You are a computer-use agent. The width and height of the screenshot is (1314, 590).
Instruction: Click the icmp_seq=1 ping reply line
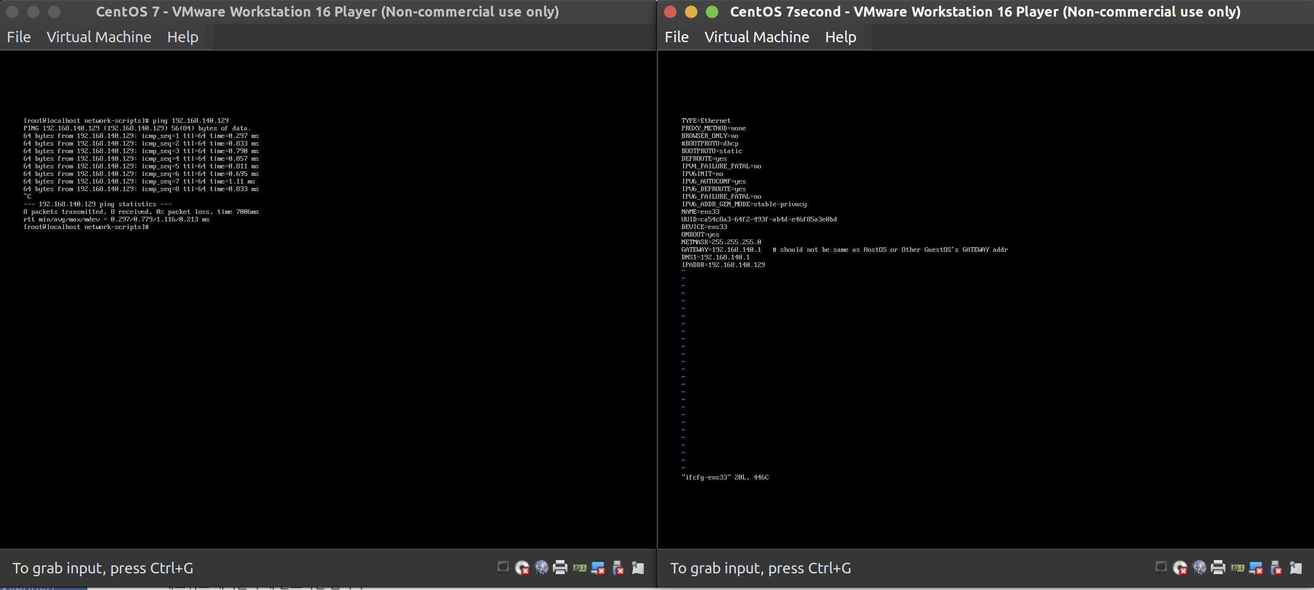coord(141,136)
